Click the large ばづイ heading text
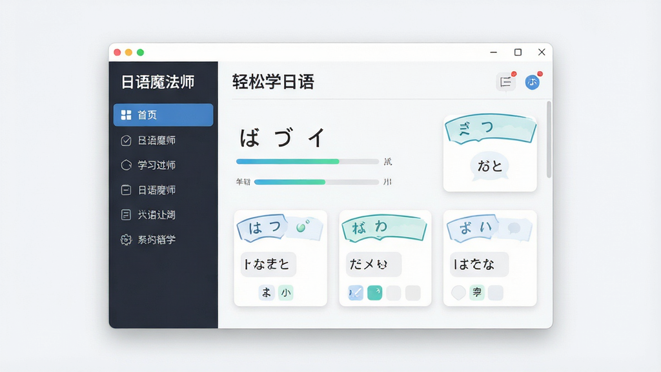The image size is (661, 372). point(283,138)
